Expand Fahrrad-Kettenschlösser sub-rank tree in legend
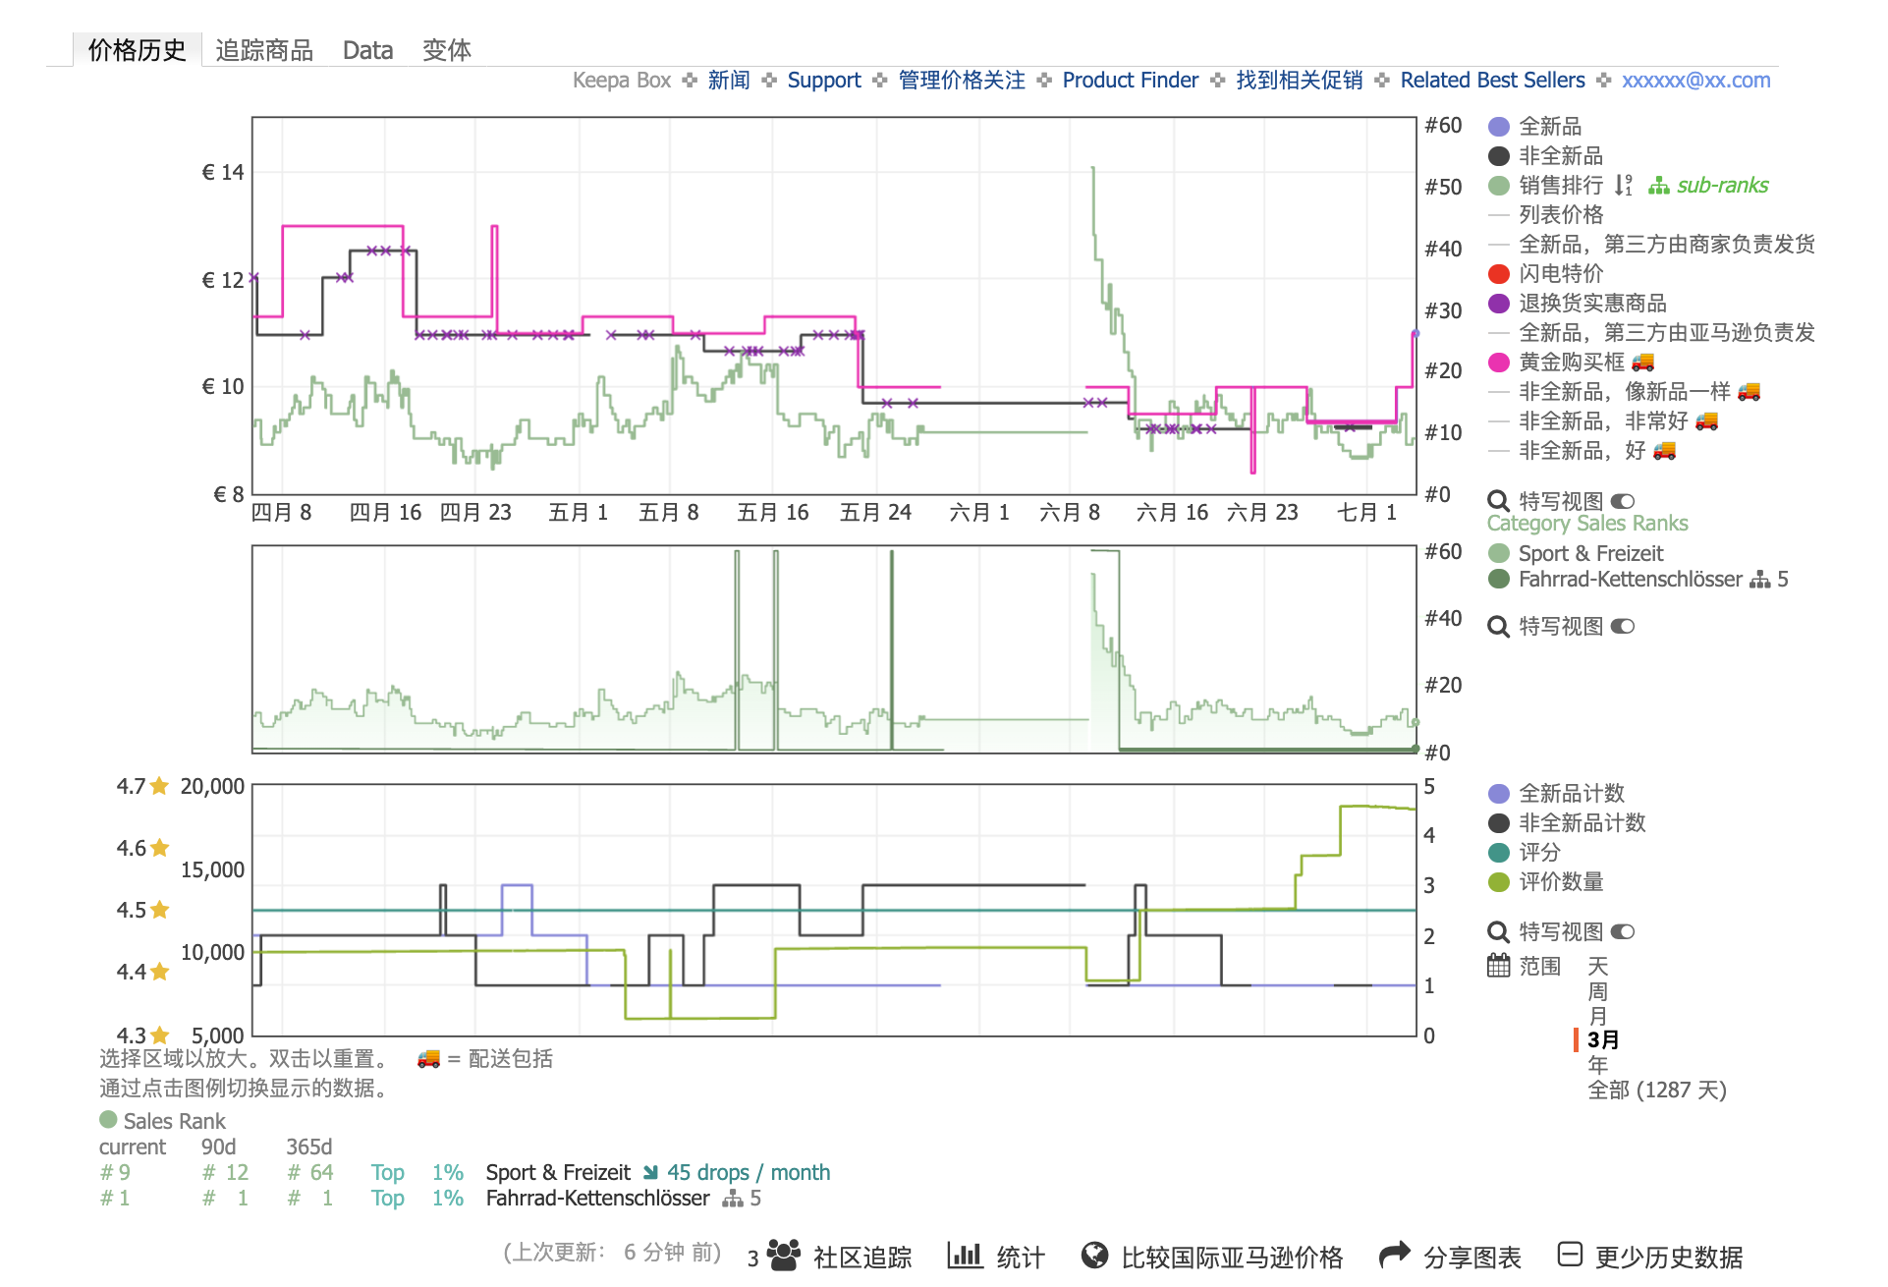This screenshot has width=1888, height=1287. (1760, 580)
